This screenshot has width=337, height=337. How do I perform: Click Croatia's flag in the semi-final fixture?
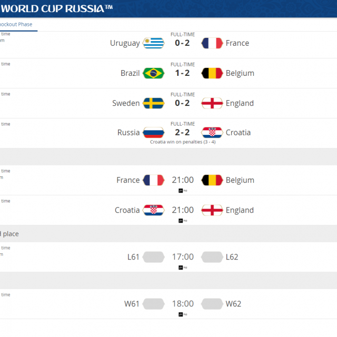coord(154,210)
